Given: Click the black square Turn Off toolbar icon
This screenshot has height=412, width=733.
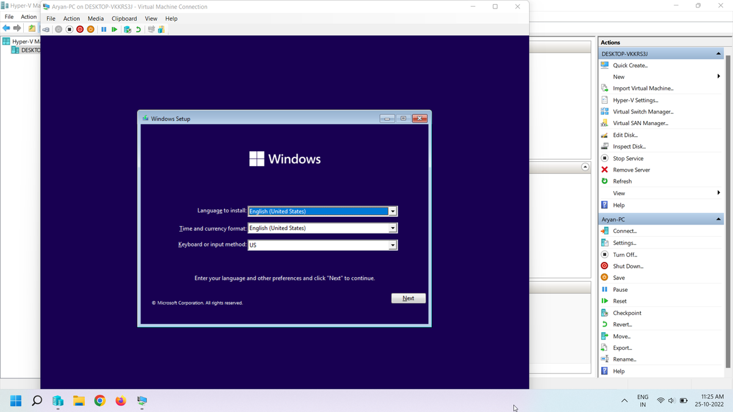Looking at the screenshot, I should pos(70,29).
